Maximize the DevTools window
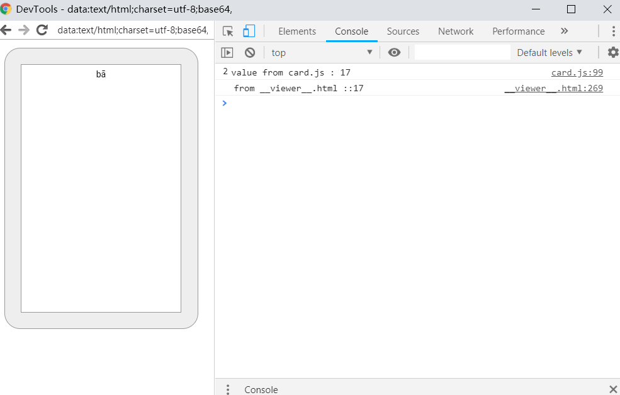620x395 pixels. pyautogui.click(x=571, y=9)
